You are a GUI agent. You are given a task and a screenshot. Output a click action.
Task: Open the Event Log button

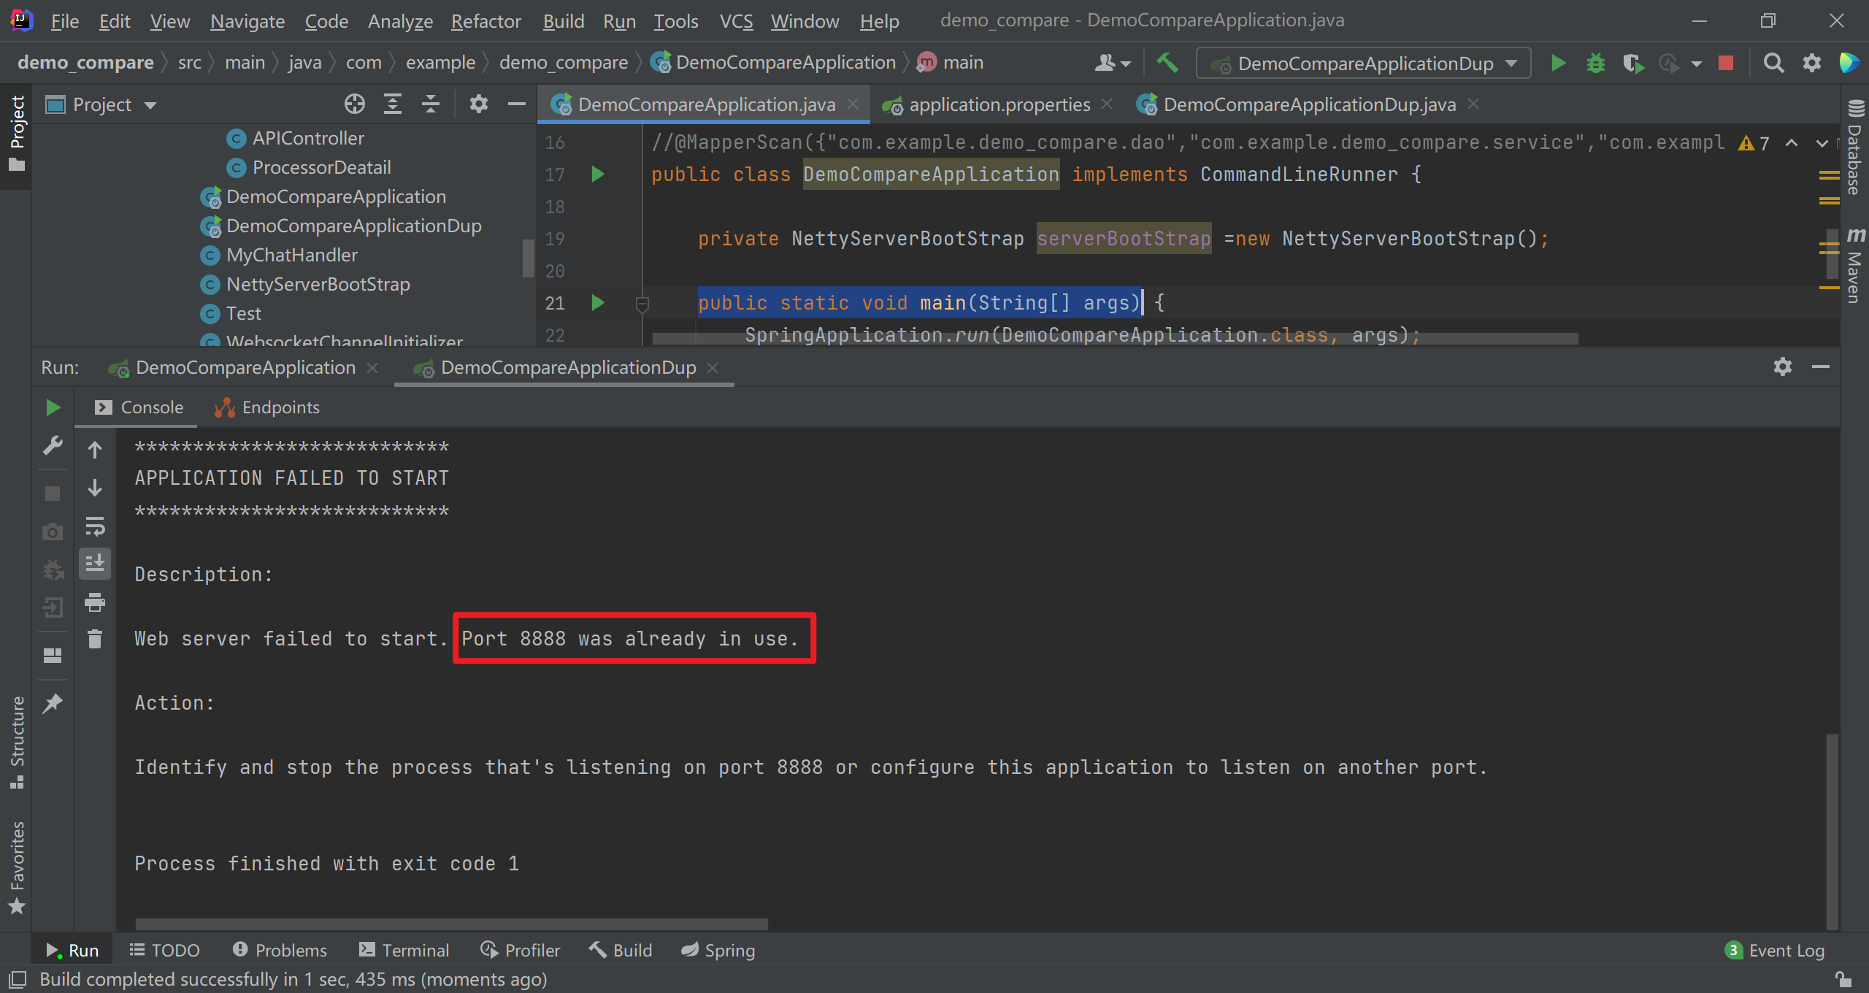click(1775, 950)
